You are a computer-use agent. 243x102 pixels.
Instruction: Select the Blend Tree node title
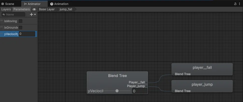pos(117,76)
